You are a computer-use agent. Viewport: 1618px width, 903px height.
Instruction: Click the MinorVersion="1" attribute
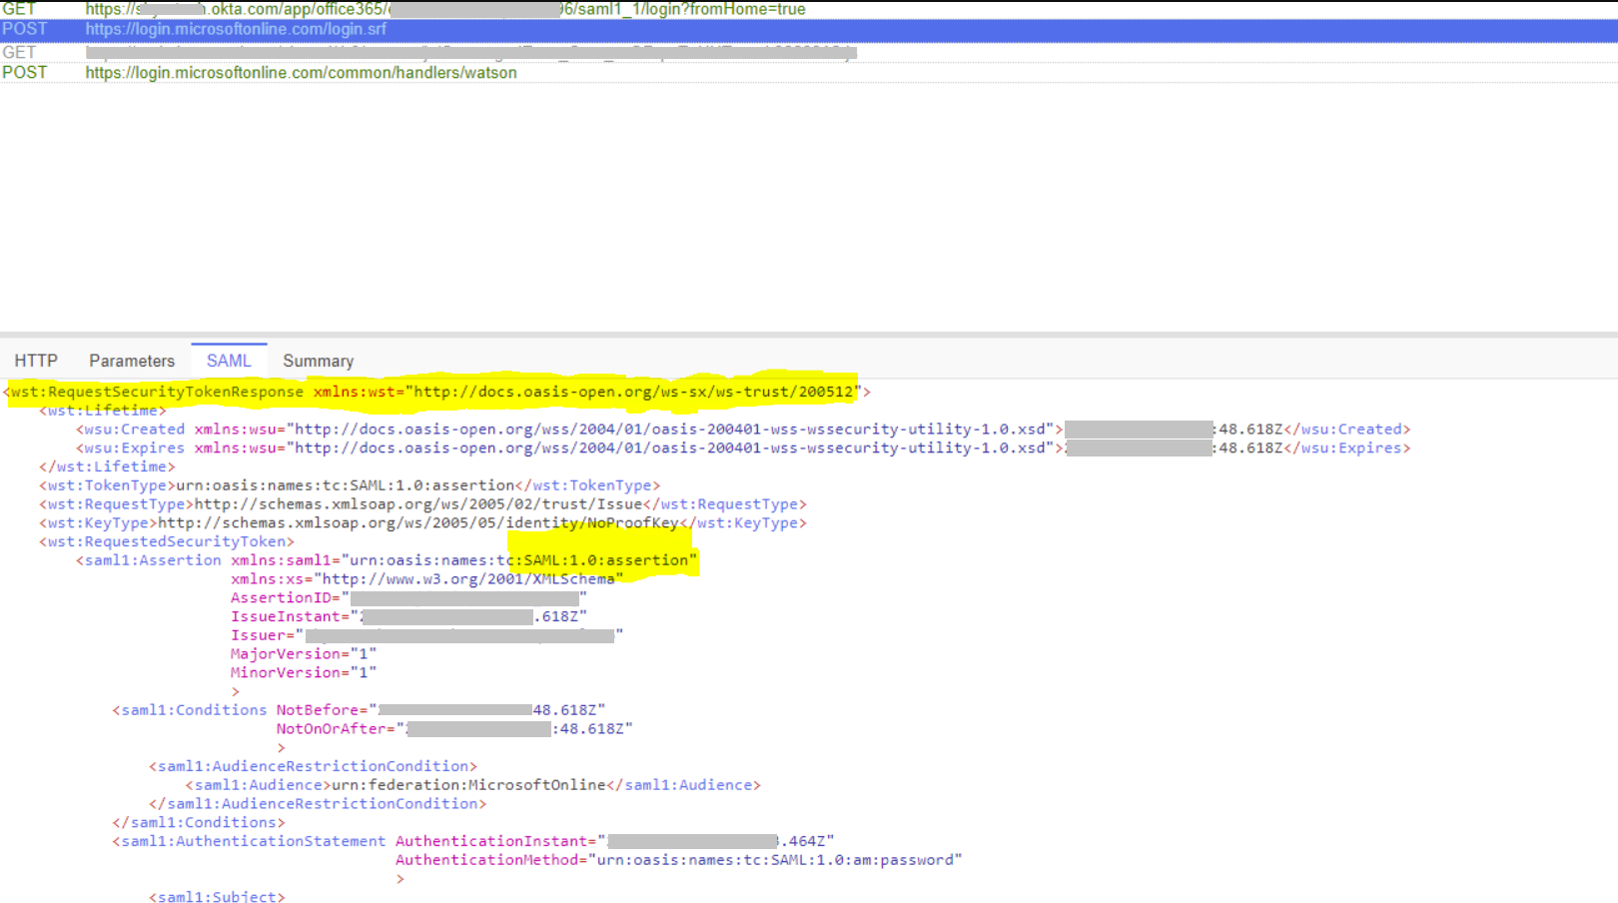pos(304,673)
